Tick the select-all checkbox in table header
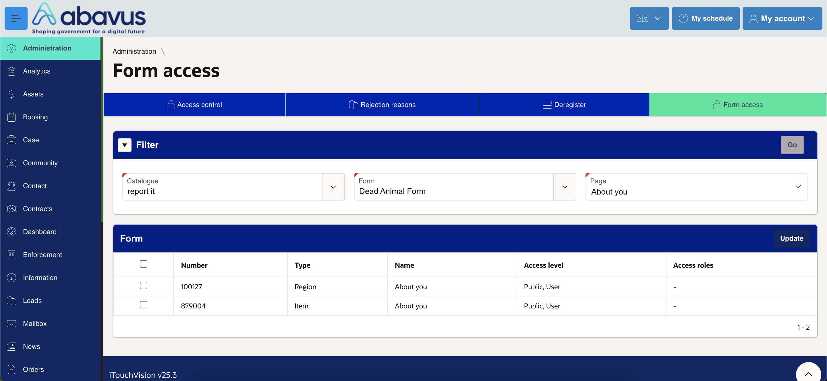Image resolution: width=827 pixels, height=381 pixels. [144, 264]
